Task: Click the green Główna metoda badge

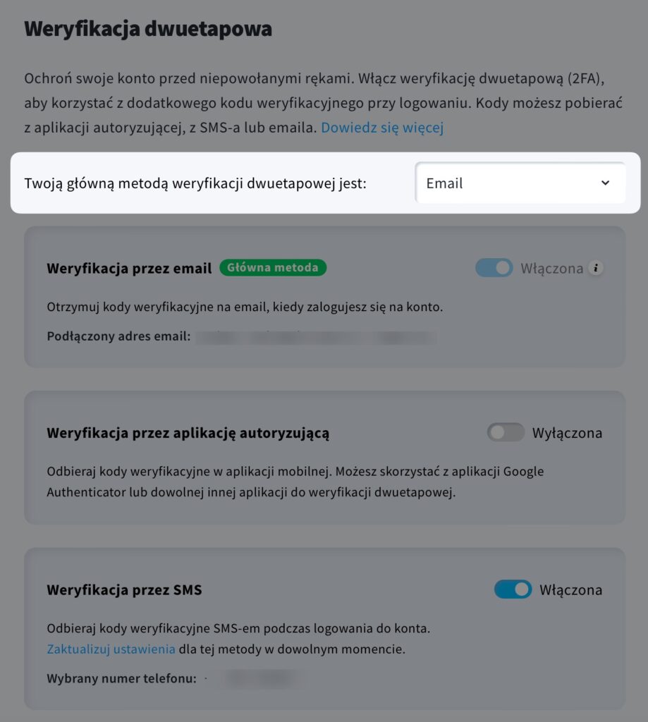Action: click(273, 267)
